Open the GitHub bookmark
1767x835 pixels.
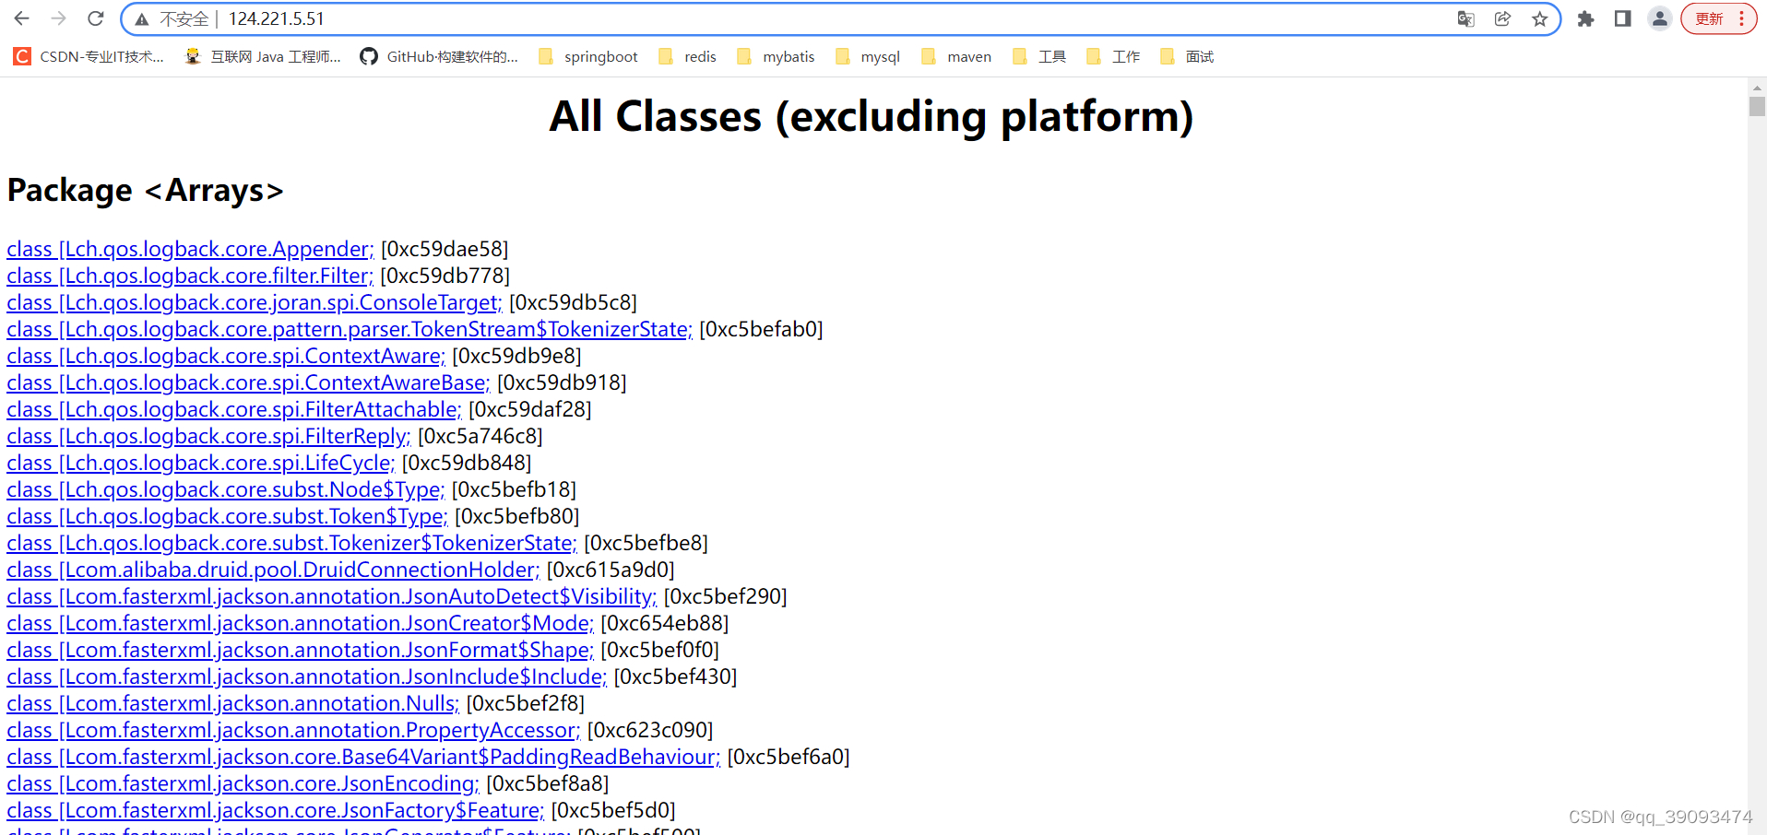click(439, 57)
